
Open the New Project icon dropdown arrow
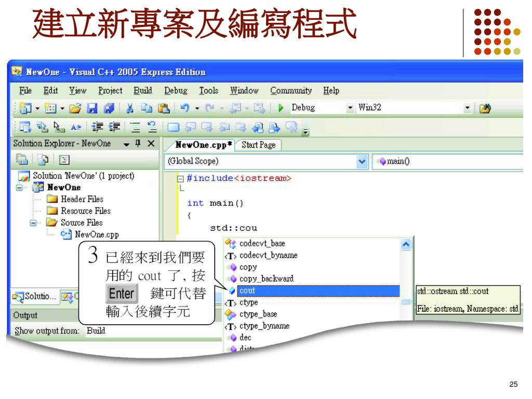point(37,109)
